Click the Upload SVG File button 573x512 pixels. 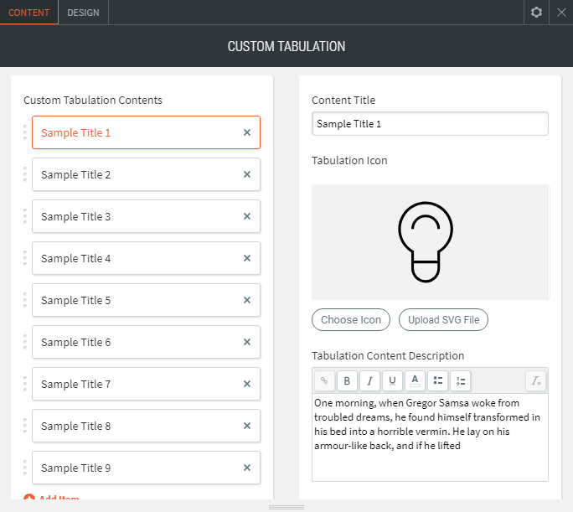(x=443, y=319)
